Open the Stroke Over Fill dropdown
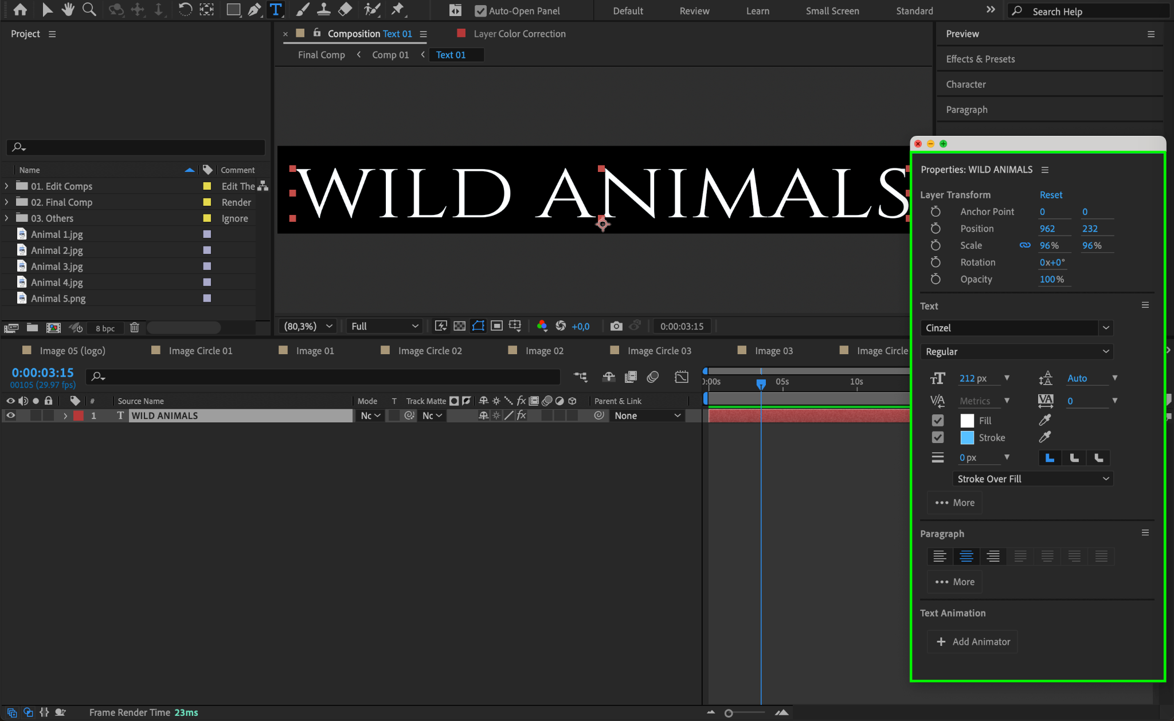Image resolution: width=1174 pixels, height=721 pixels. (1032, 479)
